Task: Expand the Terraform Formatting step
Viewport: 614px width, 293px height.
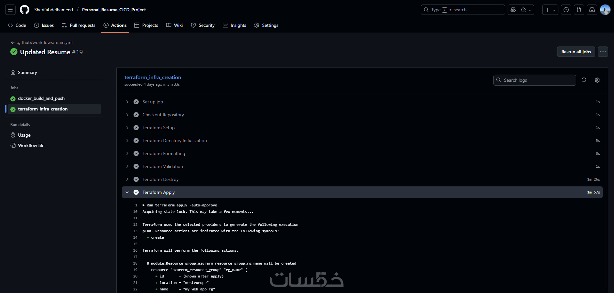Action: tap(127, 153)
